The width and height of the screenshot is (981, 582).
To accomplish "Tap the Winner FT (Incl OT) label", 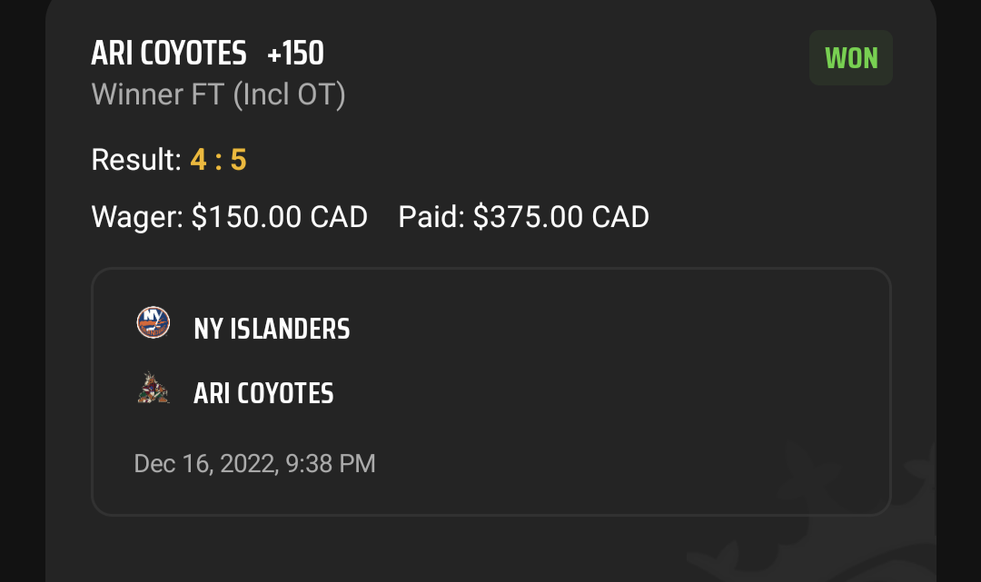I will click(218, 95).
